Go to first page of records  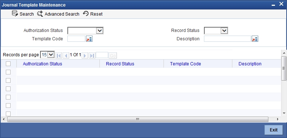tap(59, 56)
